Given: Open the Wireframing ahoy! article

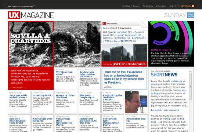Looking at the screenshot, I should [x=64, y=73].
